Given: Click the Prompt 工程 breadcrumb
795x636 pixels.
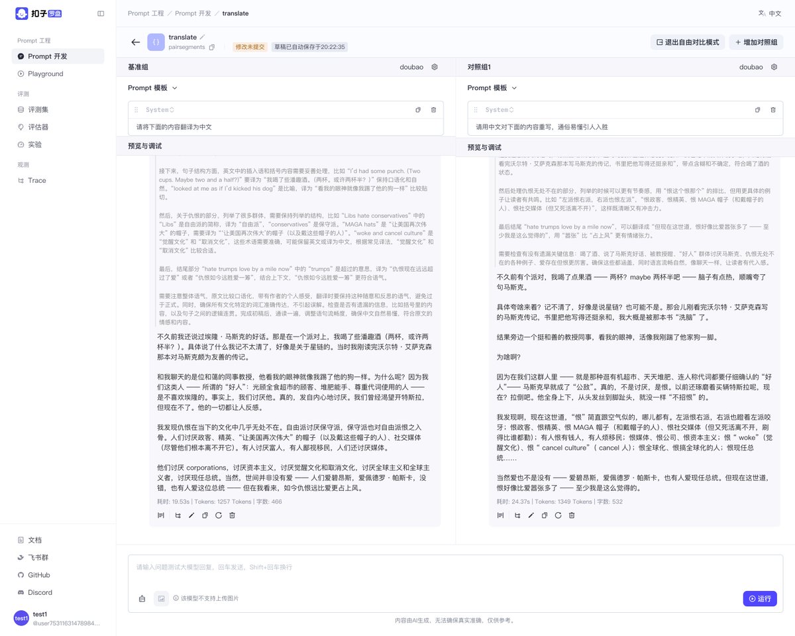Looking at the screenshot, I should coord(145,13).
